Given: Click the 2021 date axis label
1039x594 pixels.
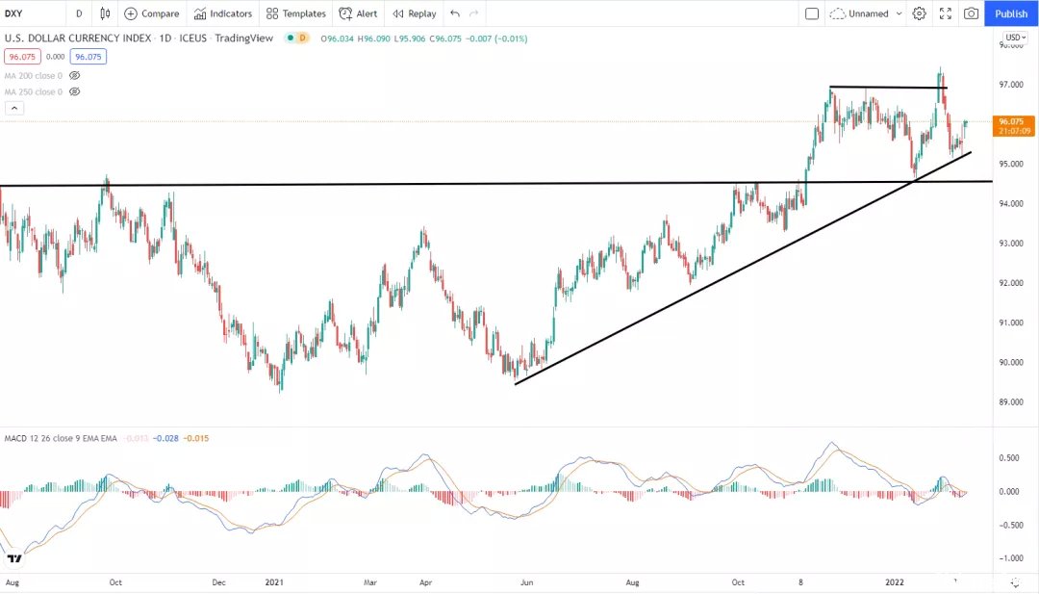Looking at the screenshot, I should tap(274, 582).
